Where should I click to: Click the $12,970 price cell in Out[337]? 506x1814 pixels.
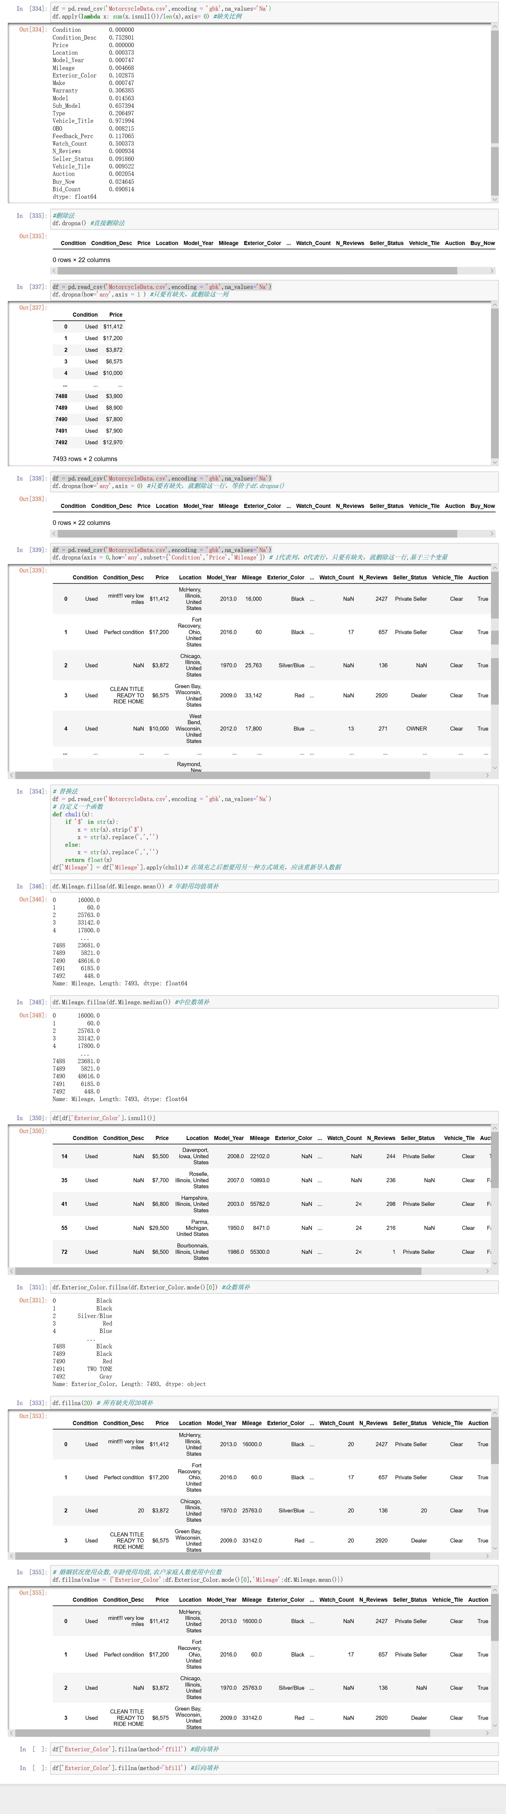coord(113,442)
